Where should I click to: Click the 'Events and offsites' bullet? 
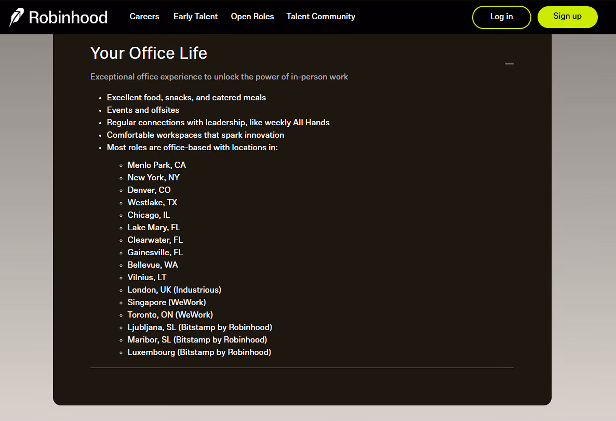coord(143,110)
